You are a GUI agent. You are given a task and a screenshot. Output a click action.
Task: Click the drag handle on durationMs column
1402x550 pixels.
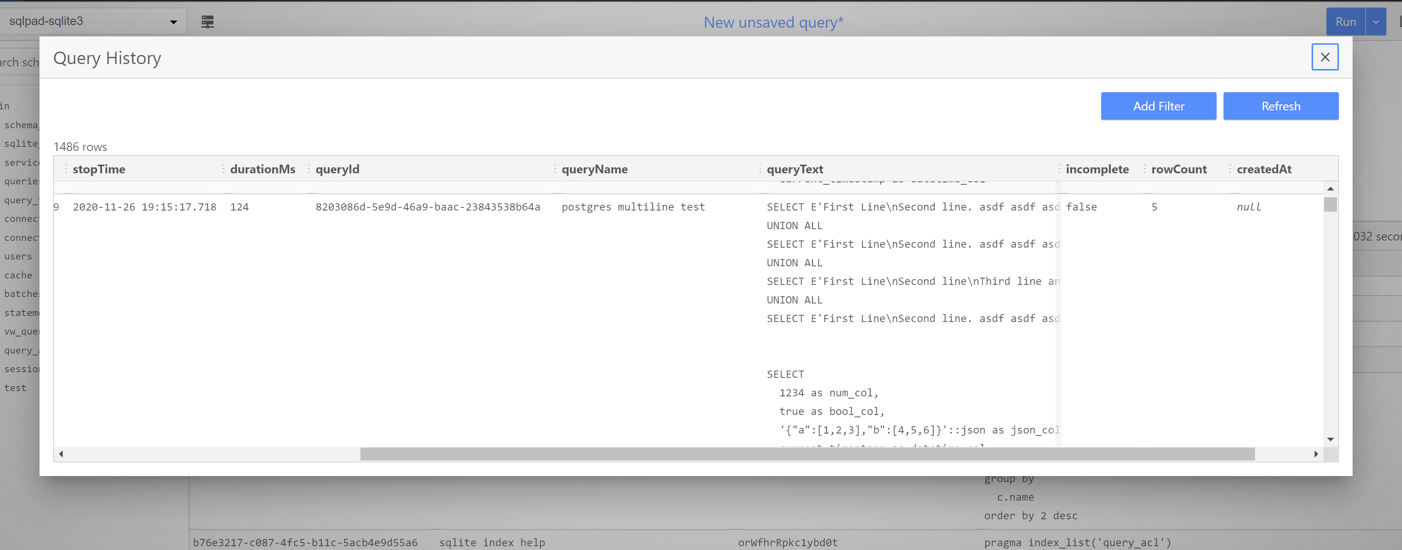point(223,169)
